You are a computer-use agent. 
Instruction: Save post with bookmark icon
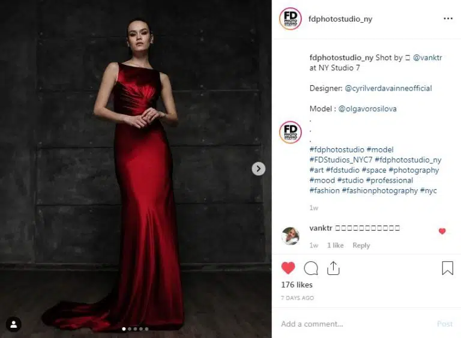pyautogui.click(x=447, y=268)
